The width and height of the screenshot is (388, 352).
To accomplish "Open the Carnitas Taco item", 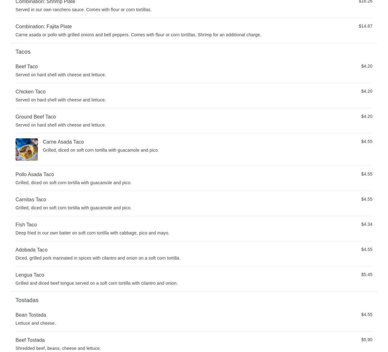I will pyautogui.click(x=194, y=203).
